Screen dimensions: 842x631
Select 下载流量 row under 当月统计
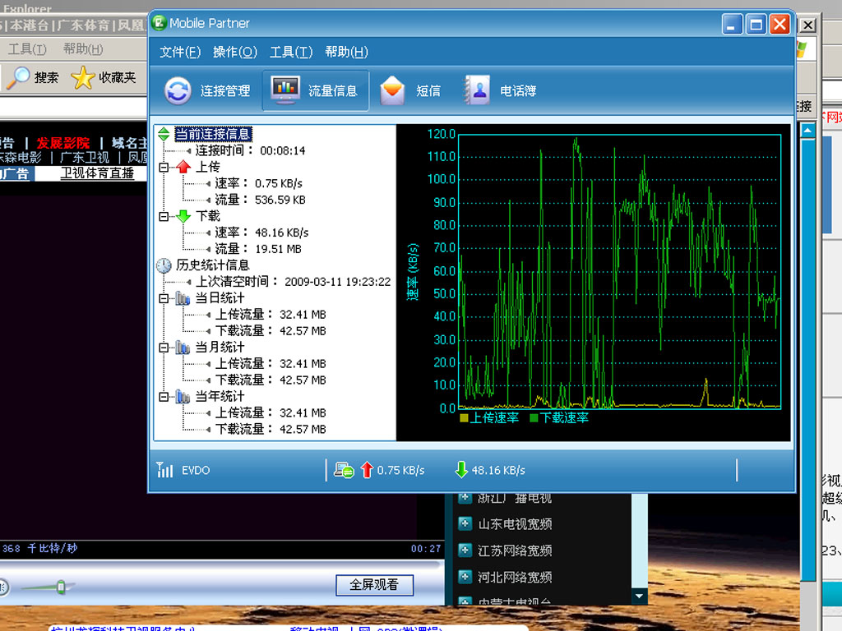pyautogui.click(x=271, y=380)
